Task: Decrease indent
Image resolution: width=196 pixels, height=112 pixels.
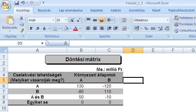Action: click(109, 28)
